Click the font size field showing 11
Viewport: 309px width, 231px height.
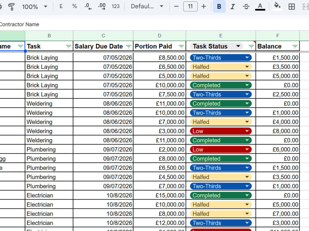[190, 6]
